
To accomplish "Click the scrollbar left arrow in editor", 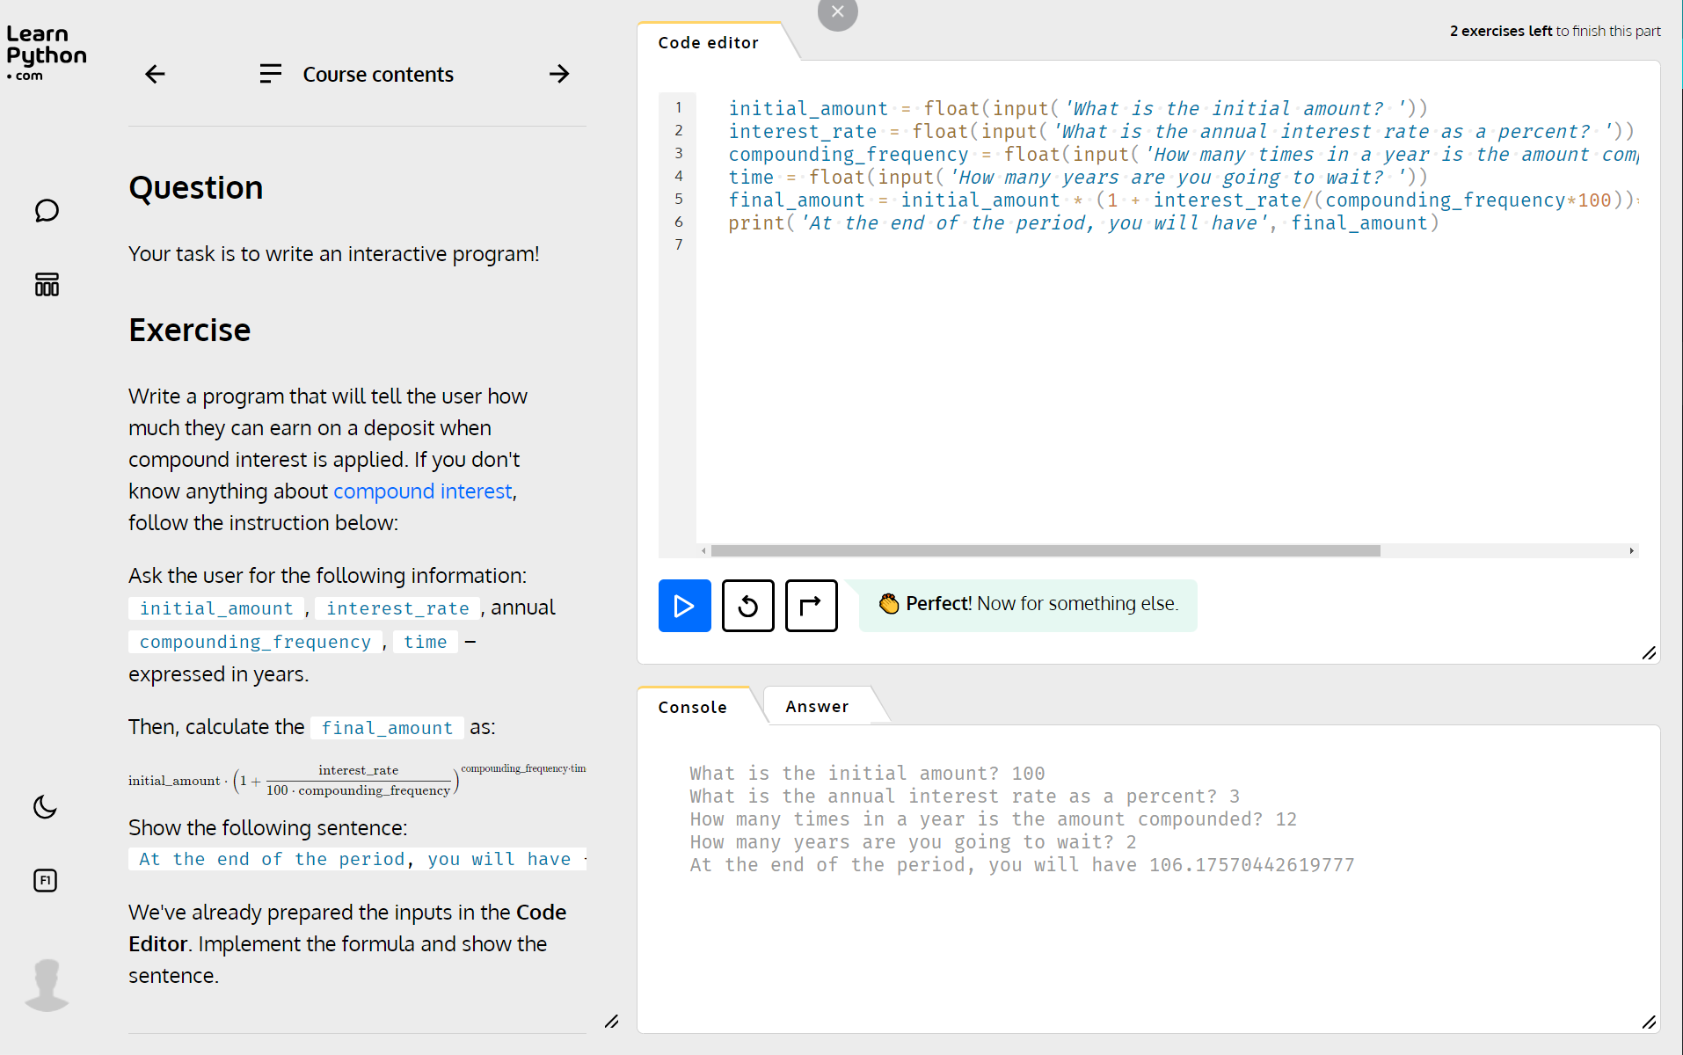I will [703, 550].
